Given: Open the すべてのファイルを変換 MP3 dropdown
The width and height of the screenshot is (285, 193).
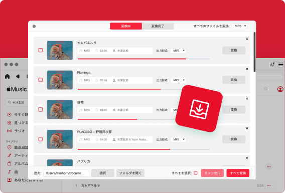Looking at the screenshot, I should pos(240,26).
